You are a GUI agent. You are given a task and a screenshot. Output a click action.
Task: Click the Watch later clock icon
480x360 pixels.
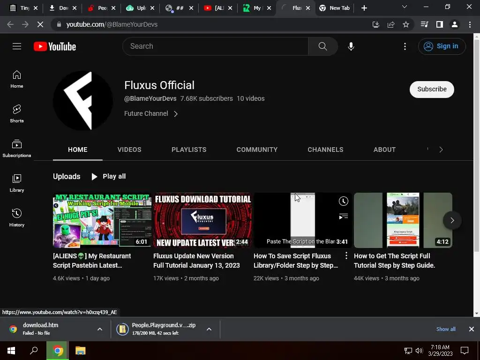click(343, 201)
